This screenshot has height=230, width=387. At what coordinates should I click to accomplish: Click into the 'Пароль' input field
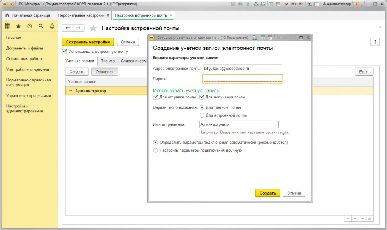[x=242, y=79]
